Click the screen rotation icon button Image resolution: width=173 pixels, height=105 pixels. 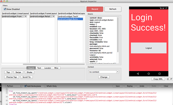pos(168,79)
